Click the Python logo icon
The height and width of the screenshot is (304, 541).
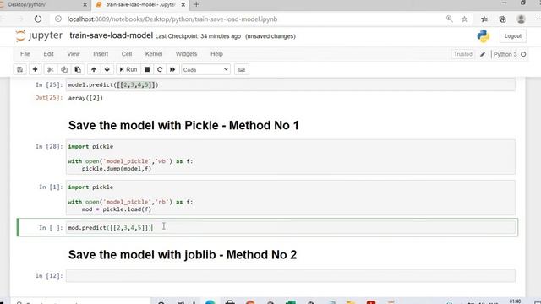pos(484,36)
